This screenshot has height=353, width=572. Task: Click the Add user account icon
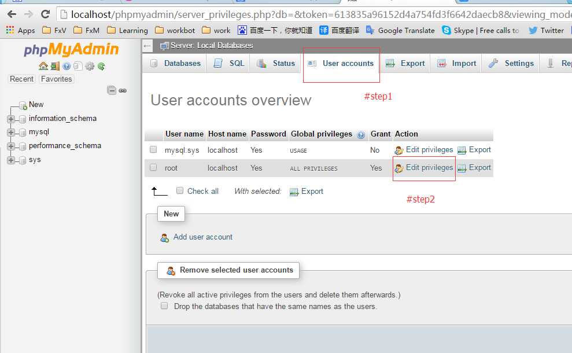click(164, 238)
